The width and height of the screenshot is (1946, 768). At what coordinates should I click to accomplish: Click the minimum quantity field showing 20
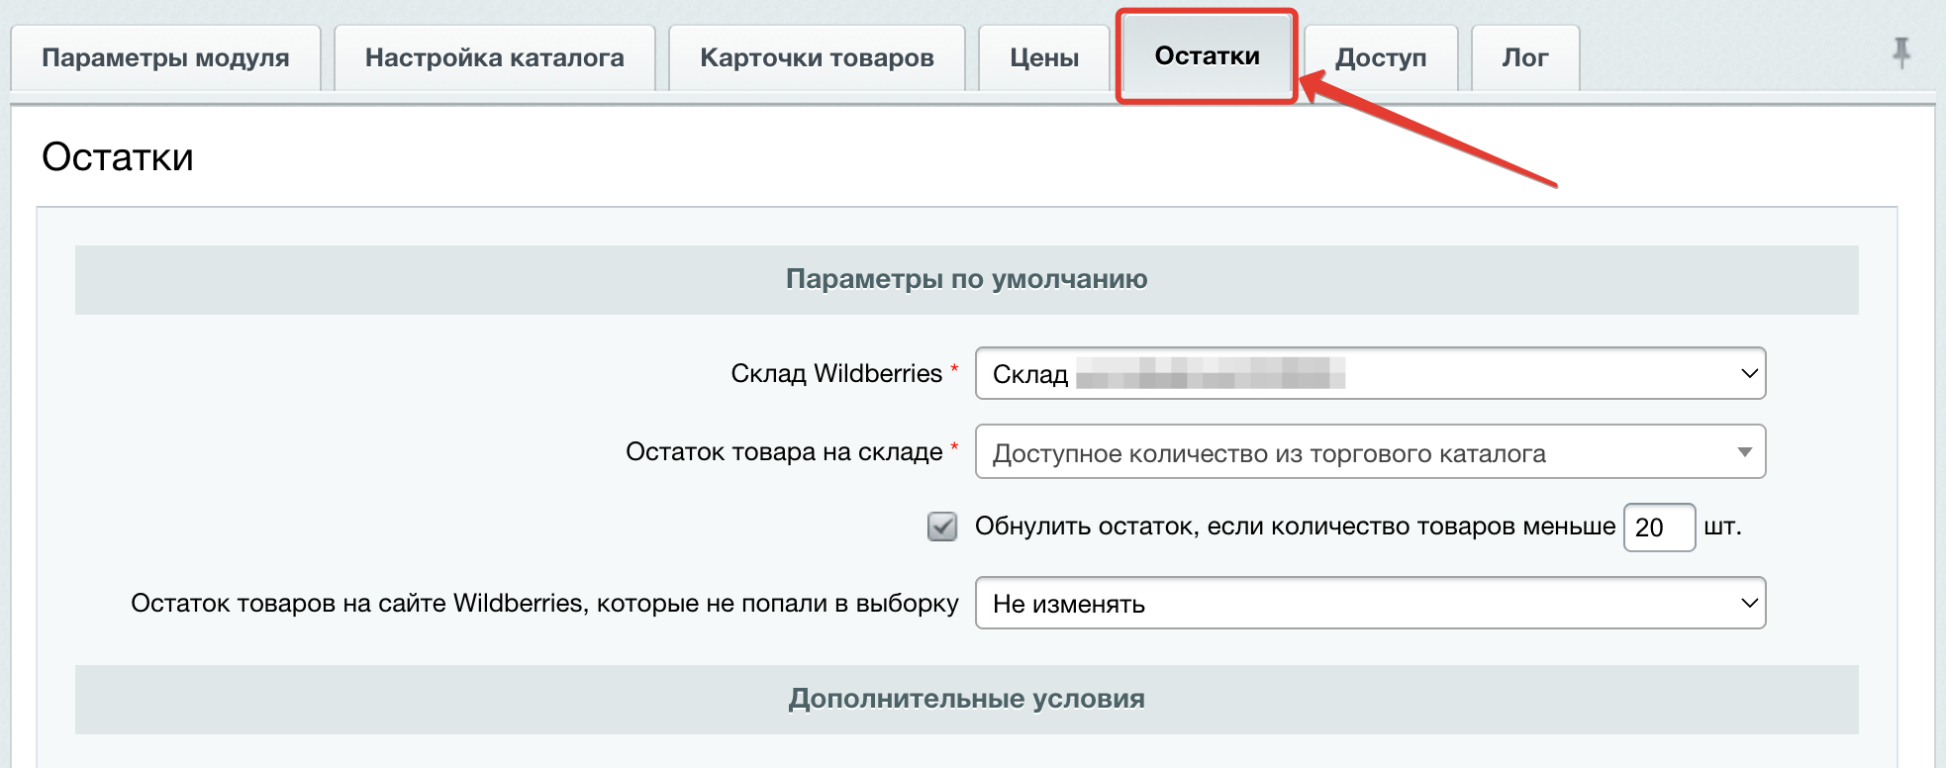pyautogui.click(x=1658, y=528)
